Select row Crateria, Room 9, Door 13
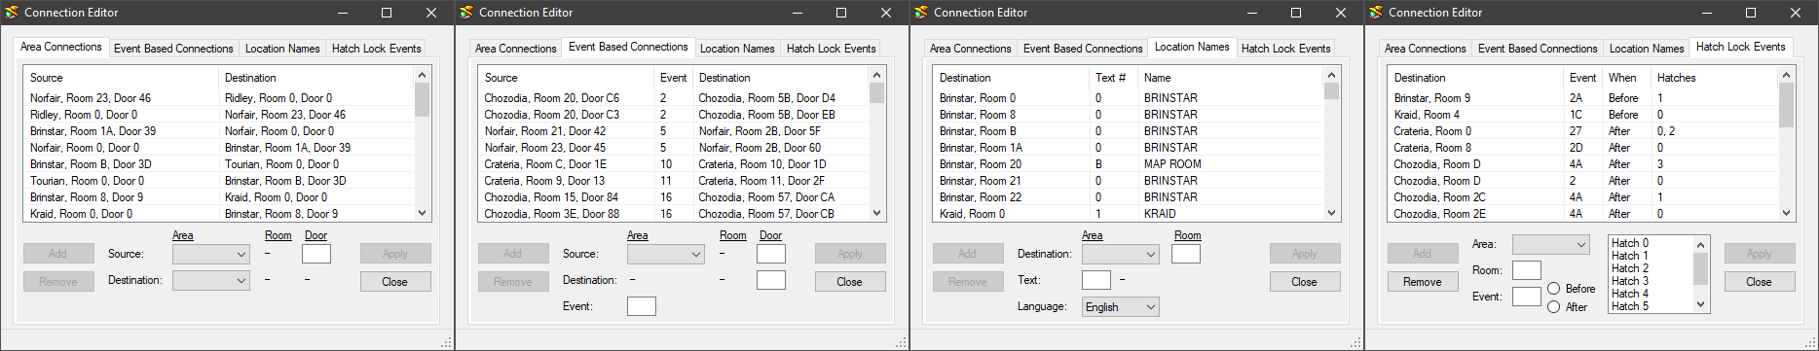 click(x=674, y=181)
